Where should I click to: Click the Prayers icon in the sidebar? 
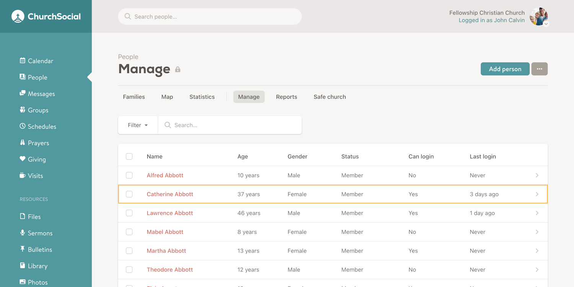(23, 143)
